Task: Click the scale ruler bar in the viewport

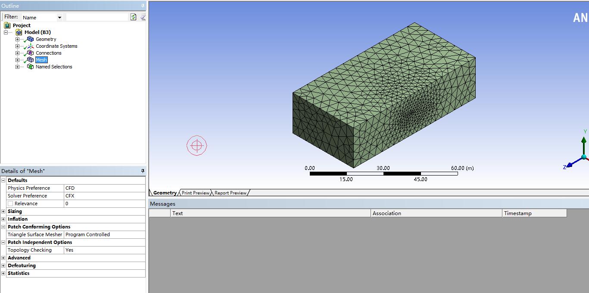Action: point(383,174)
